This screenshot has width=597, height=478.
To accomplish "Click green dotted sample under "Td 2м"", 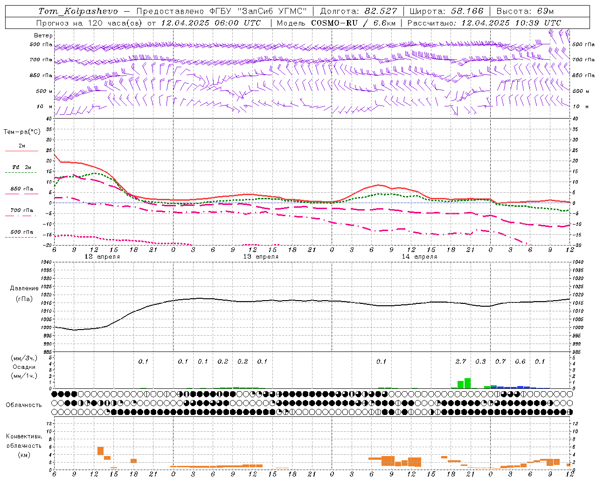I will coord(21,172).
